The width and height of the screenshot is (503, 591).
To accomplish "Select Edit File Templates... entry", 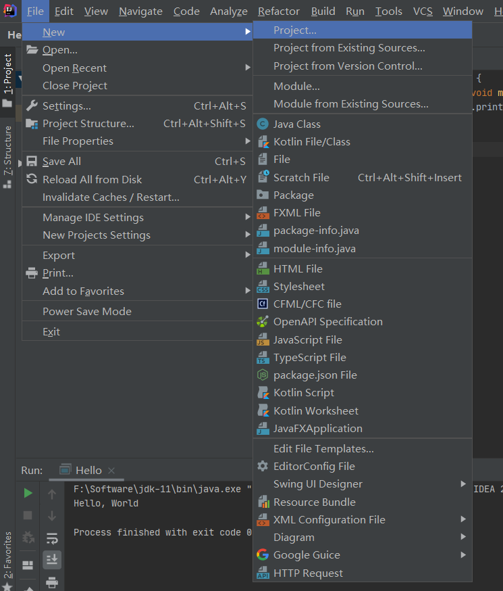I will (x=363, y=448).
